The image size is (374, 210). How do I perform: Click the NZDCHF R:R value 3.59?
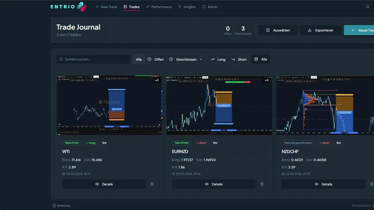[291, 167]
